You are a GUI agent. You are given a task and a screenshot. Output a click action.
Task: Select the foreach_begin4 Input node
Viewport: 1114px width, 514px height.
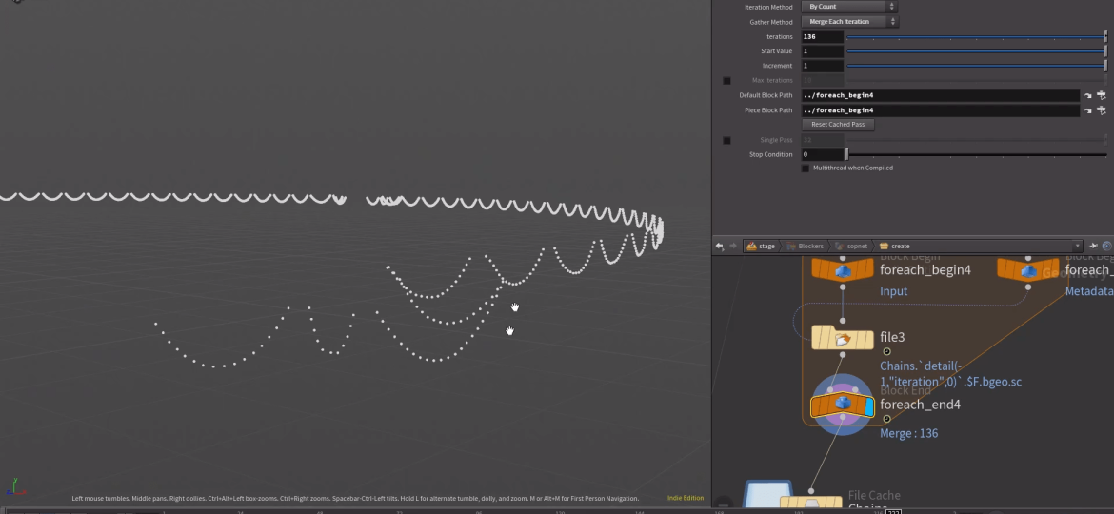tap(842, 270)
